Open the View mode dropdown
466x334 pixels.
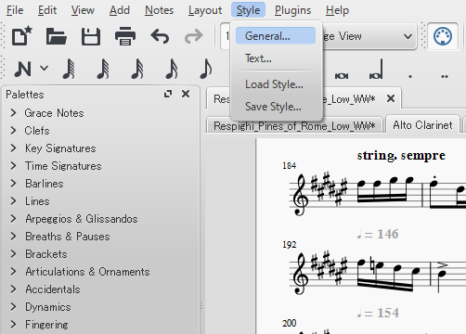click(x=408, y=36)
